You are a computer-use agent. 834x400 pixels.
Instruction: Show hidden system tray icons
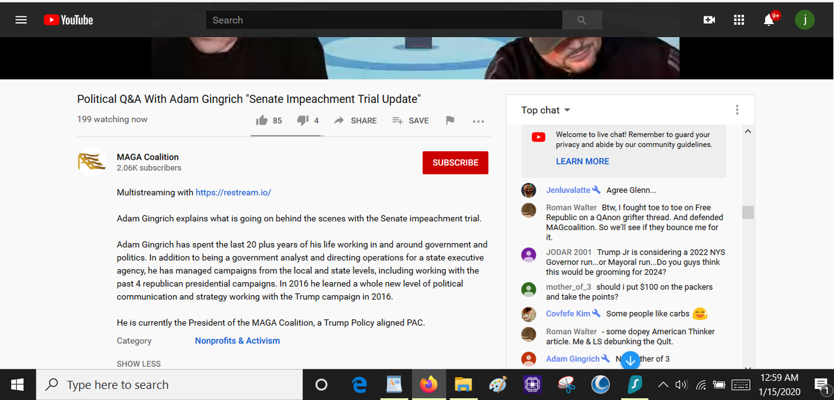[663, 384]
